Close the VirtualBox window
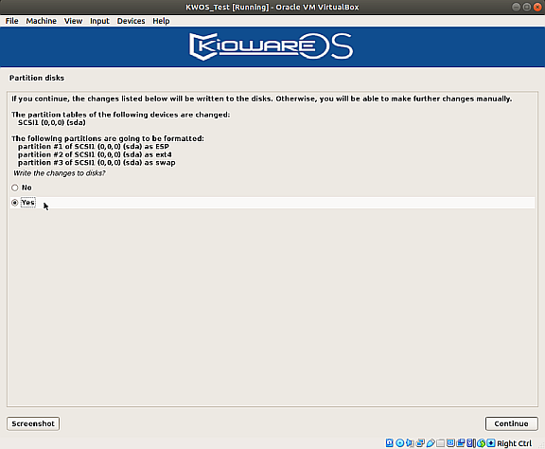 pos(537,7)
